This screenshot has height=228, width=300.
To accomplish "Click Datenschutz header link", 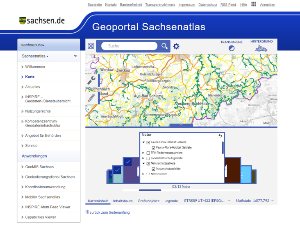I will click(208, 5).
